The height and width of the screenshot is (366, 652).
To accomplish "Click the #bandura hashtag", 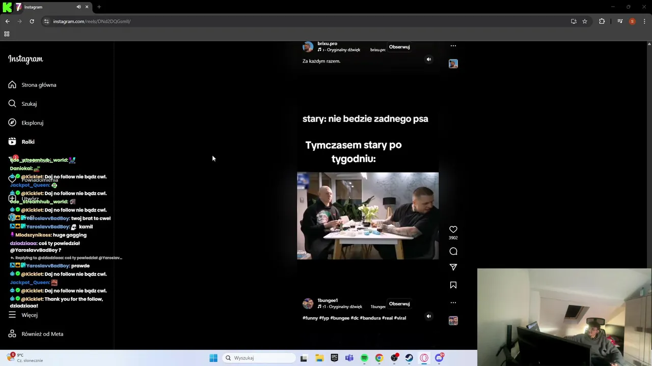I will tap(370, 318).
